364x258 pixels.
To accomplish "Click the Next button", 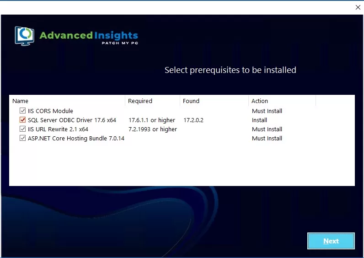I will pos(331,241).
